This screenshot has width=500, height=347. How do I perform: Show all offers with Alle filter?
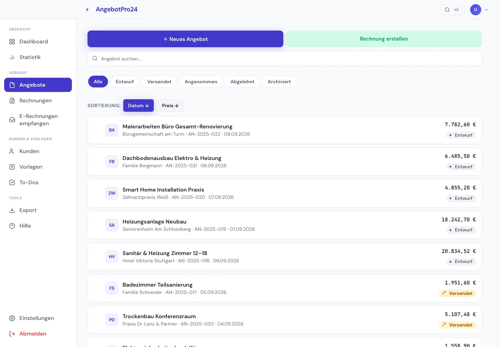(98, 82)
